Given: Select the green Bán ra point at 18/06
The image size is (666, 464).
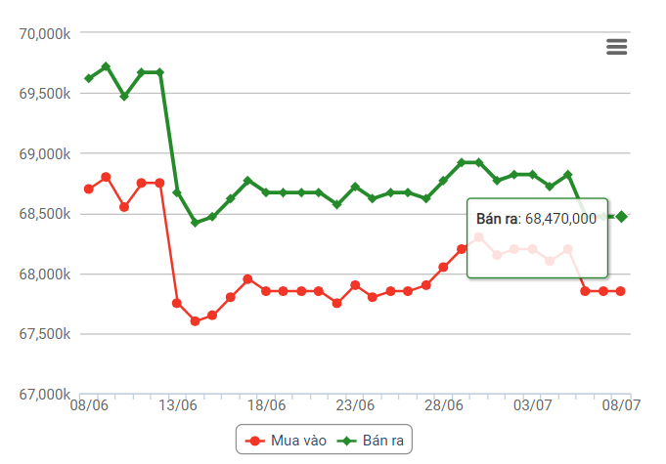Looking at the screenshot, I should (266, 192).
